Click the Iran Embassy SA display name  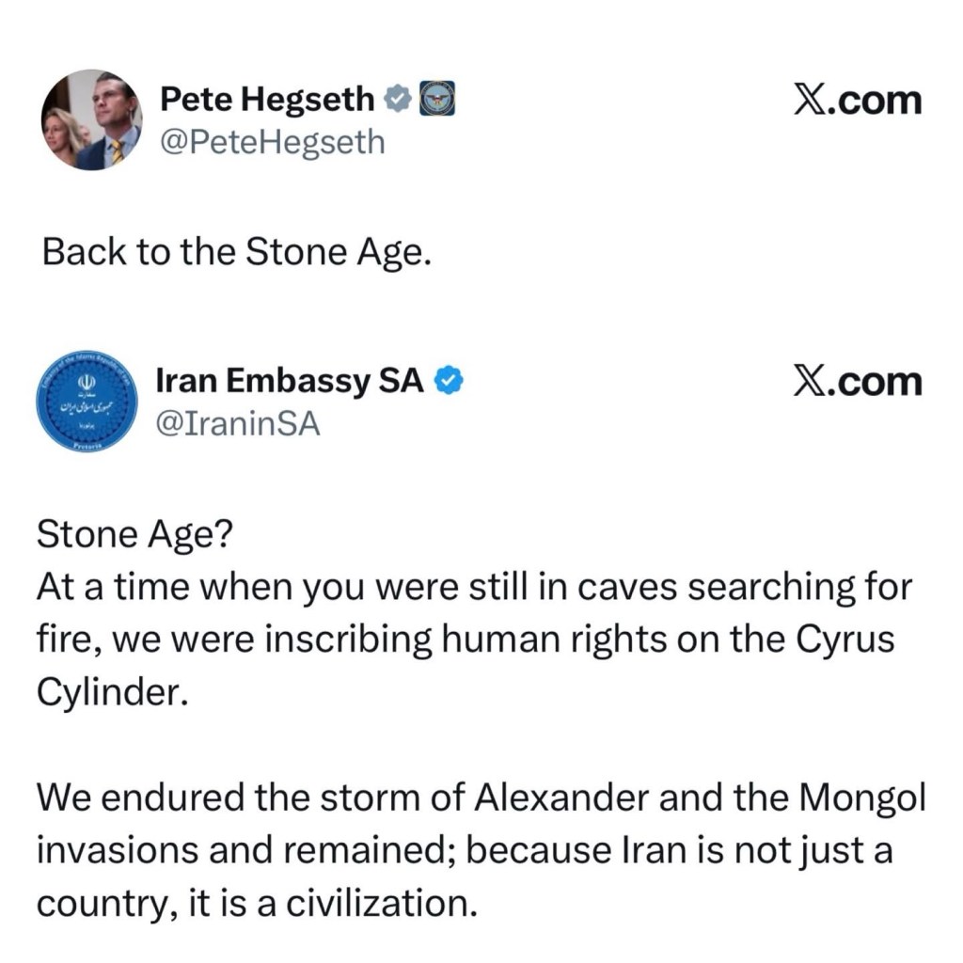(x=288, y=381)
